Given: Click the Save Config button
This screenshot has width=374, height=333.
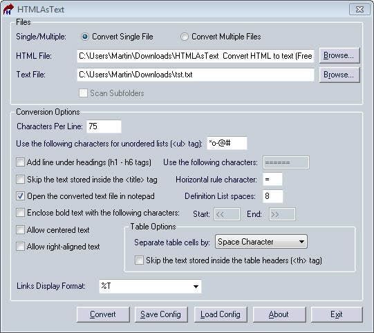Looking at the screenshot, I should (x=161, y=314).
